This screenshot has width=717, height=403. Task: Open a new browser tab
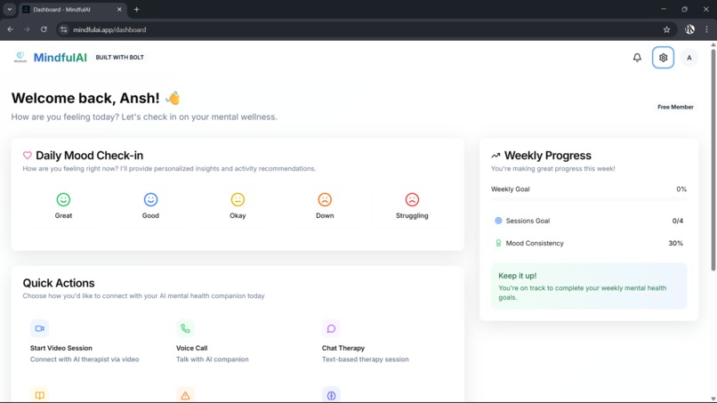[x=136, y=9]
